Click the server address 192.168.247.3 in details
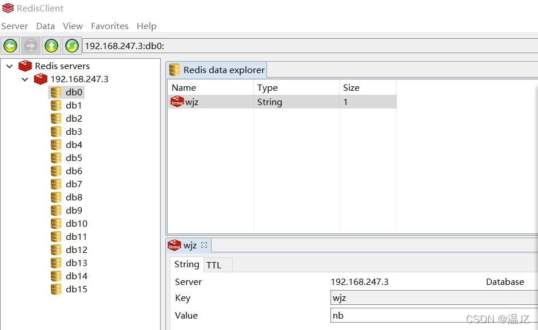 [359, 281]
